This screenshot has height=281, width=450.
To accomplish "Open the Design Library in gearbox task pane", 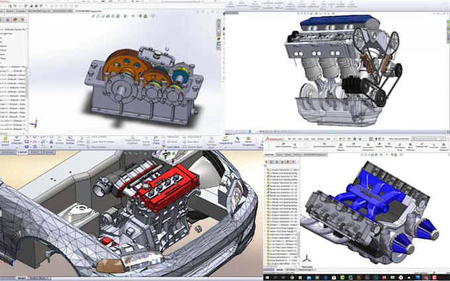I will click(x=218, y=25).
